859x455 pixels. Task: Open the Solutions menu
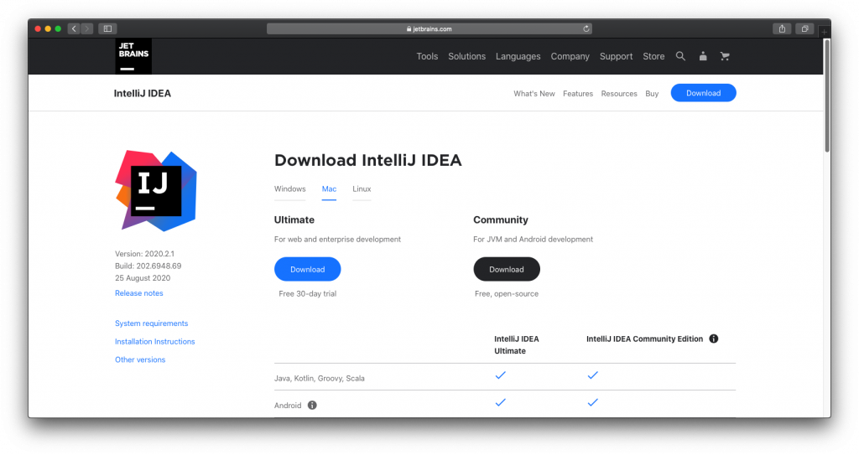[x=466, y=56]
